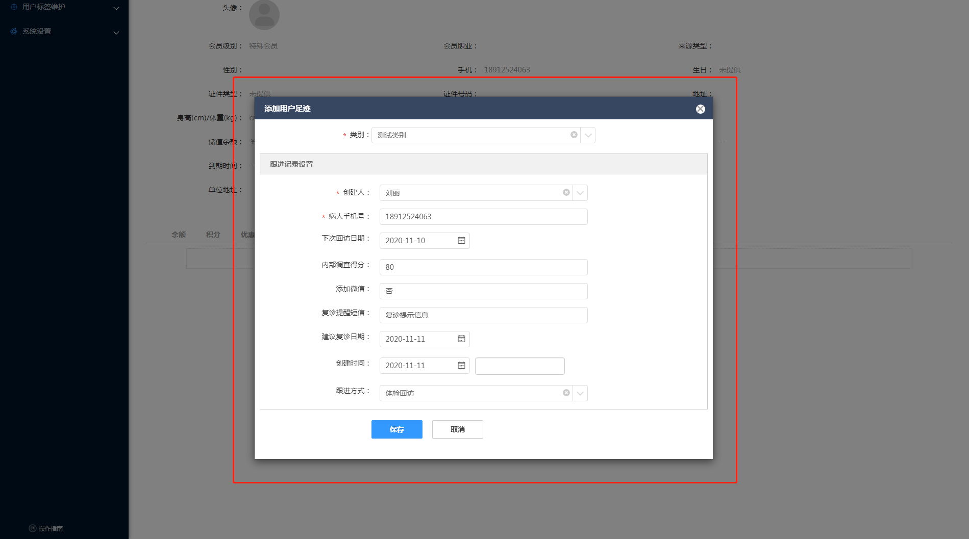The height and width of the screenshot is (539, 969).
Task: Click the 创建时间 date field
Action: (x=425, y=366)
